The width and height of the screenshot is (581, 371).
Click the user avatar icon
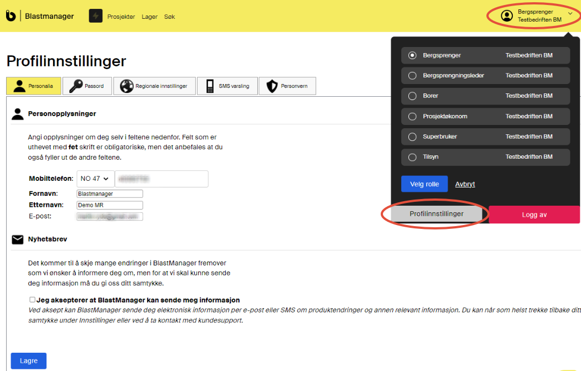tap(506, 16)
